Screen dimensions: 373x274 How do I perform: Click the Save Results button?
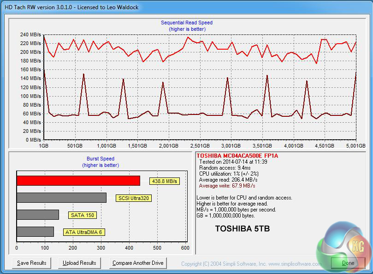(x=32, y=263)
